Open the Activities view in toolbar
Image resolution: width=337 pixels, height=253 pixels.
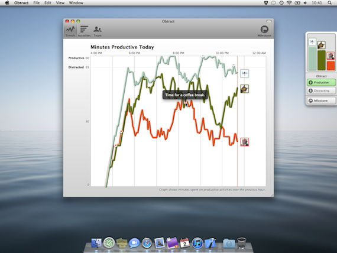tap(84, 31)
